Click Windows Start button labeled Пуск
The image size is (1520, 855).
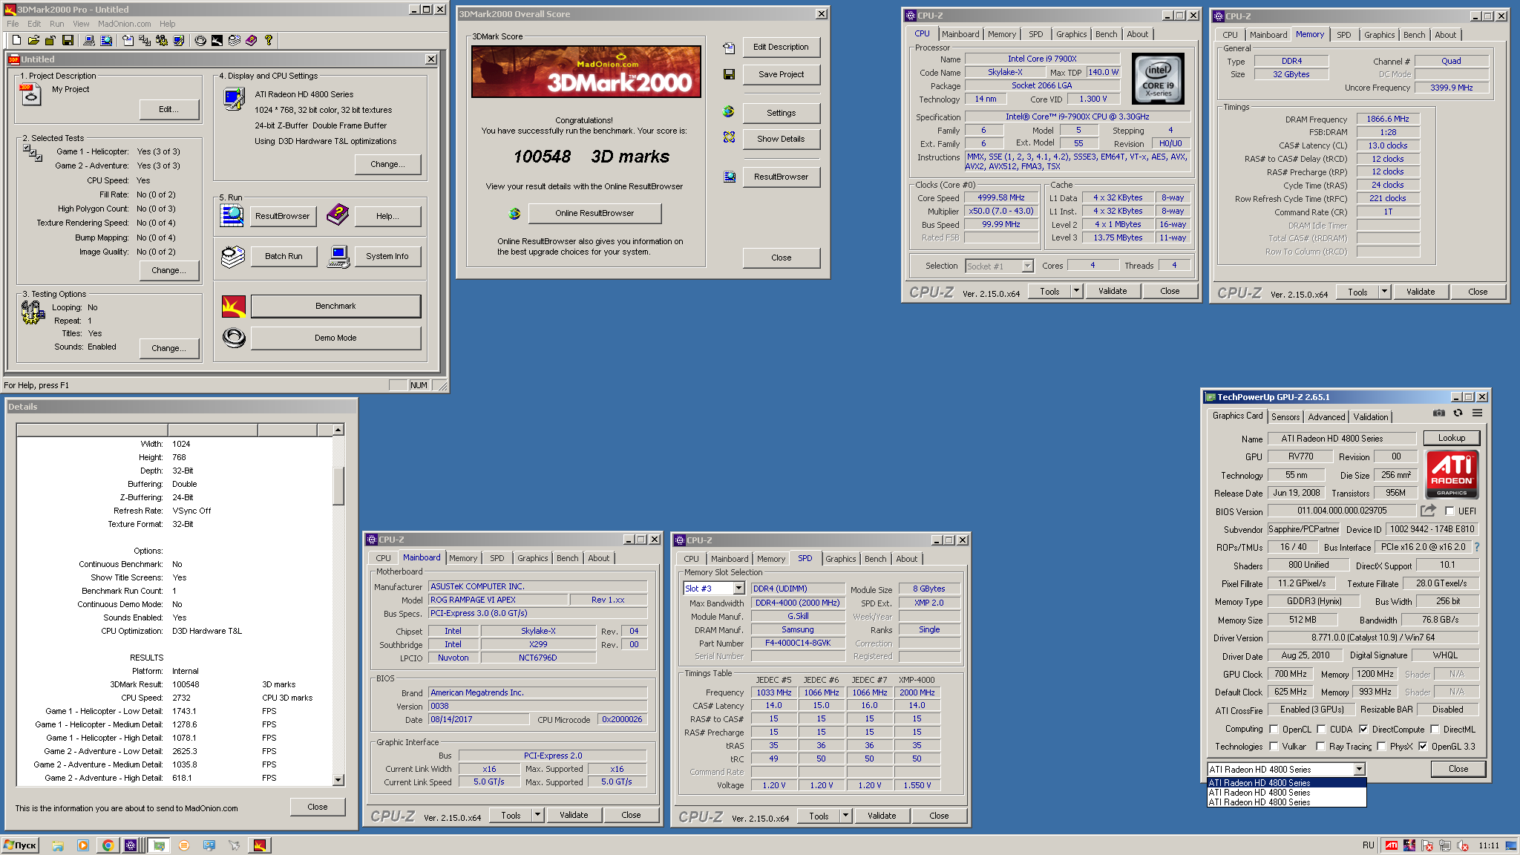click(20, 845)
